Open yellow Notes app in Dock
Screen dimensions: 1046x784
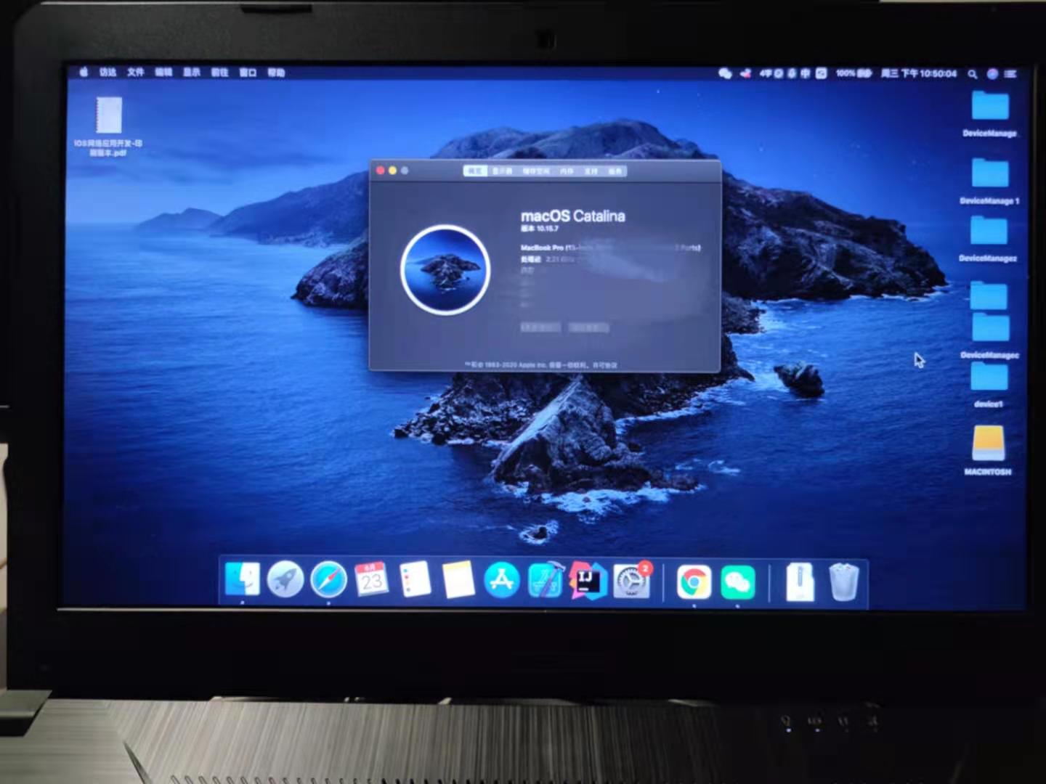point(458,579)
